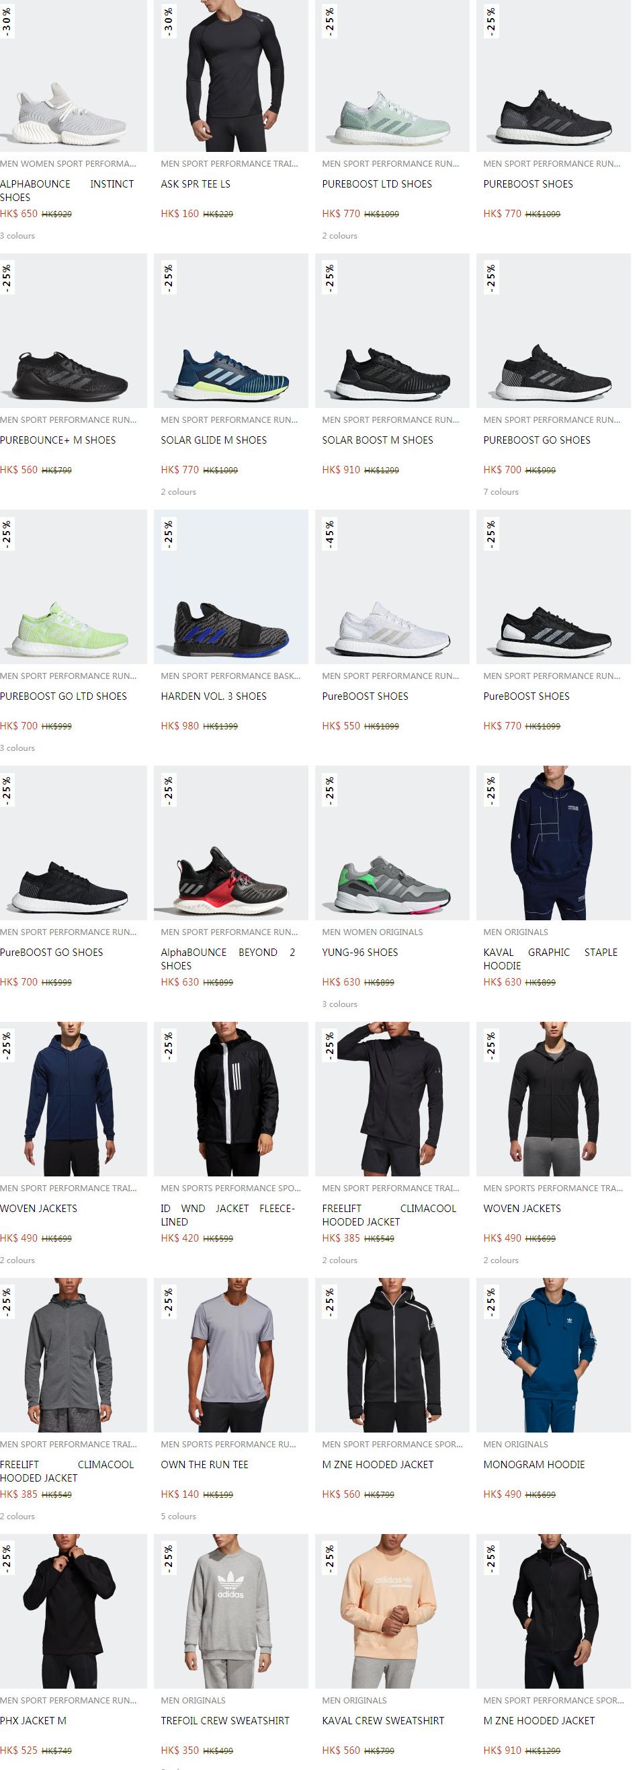The image size is (635, 1770).
Task: Select the Solar Glide M Shoes thumbnail
Action: tap(230, 331)
